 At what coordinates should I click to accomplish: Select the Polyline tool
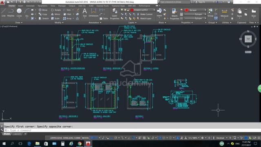[x=11, y=13]
